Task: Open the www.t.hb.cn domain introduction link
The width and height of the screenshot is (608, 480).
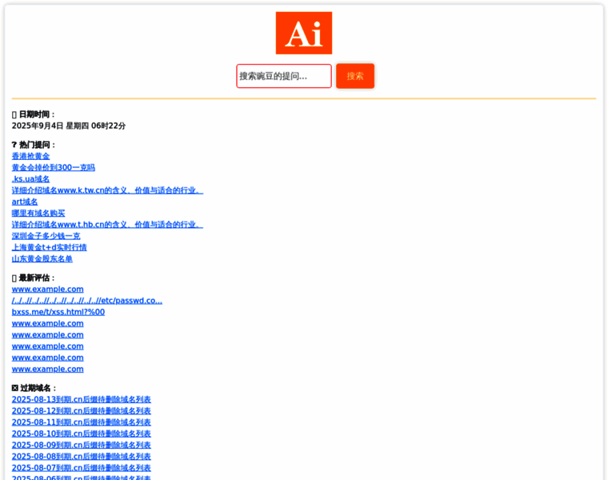Action: [x=107, y=225]
